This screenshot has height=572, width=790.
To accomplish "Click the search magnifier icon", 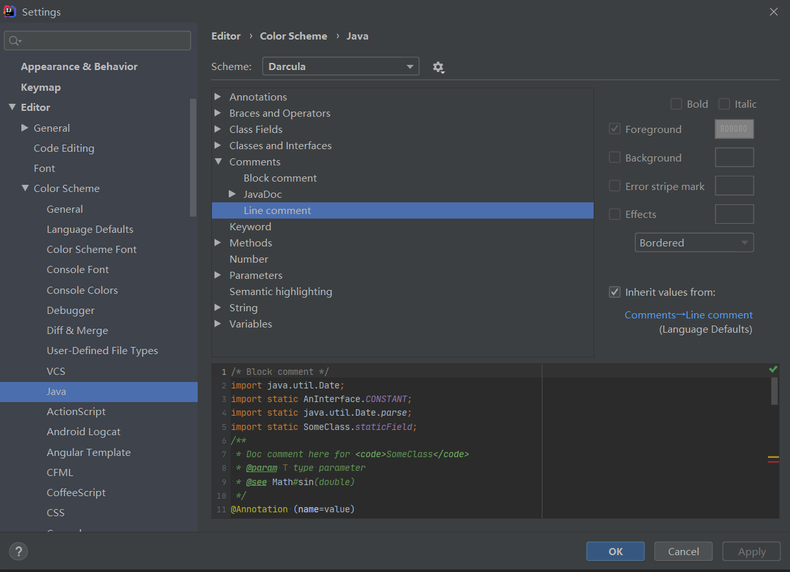I will [x=14, y=41].
